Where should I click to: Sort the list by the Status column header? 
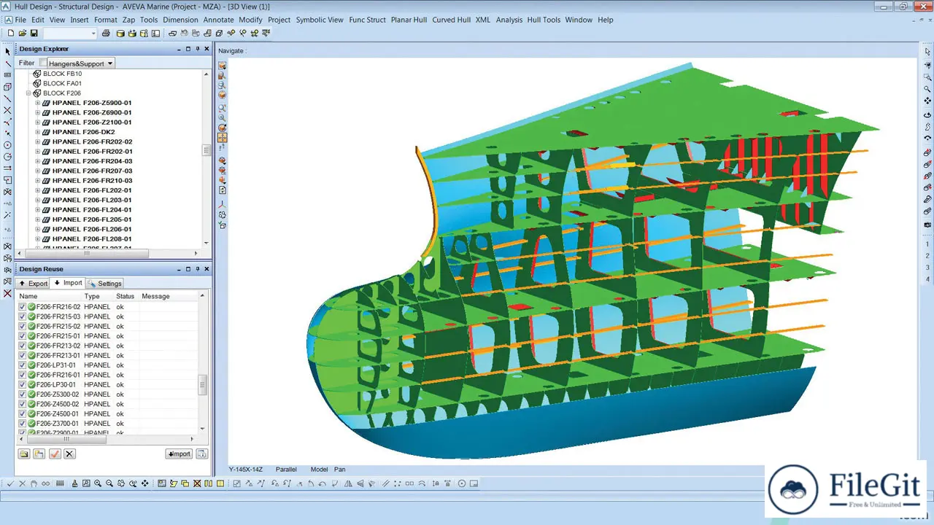pyautogui.click(x=126, y=296)
